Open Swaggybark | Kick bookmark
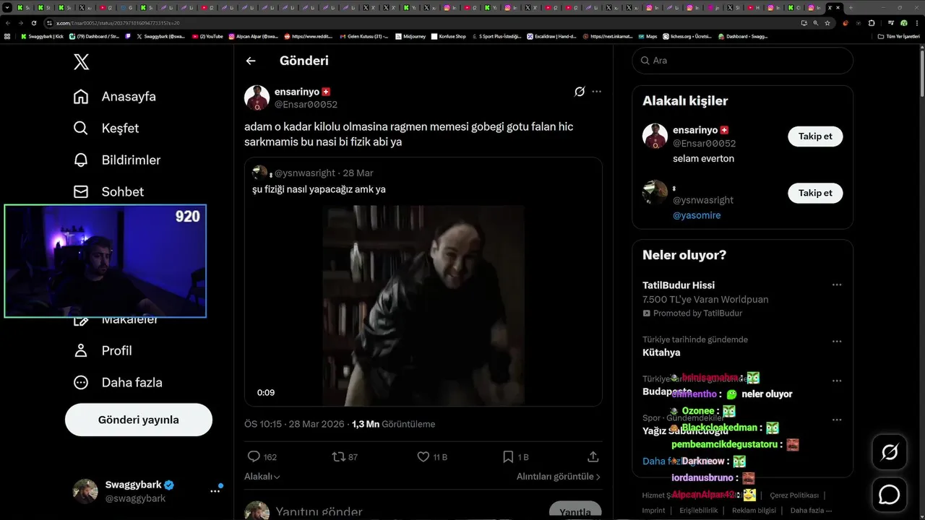This screenshot has width=925, height=520. [x=43, y=36]
